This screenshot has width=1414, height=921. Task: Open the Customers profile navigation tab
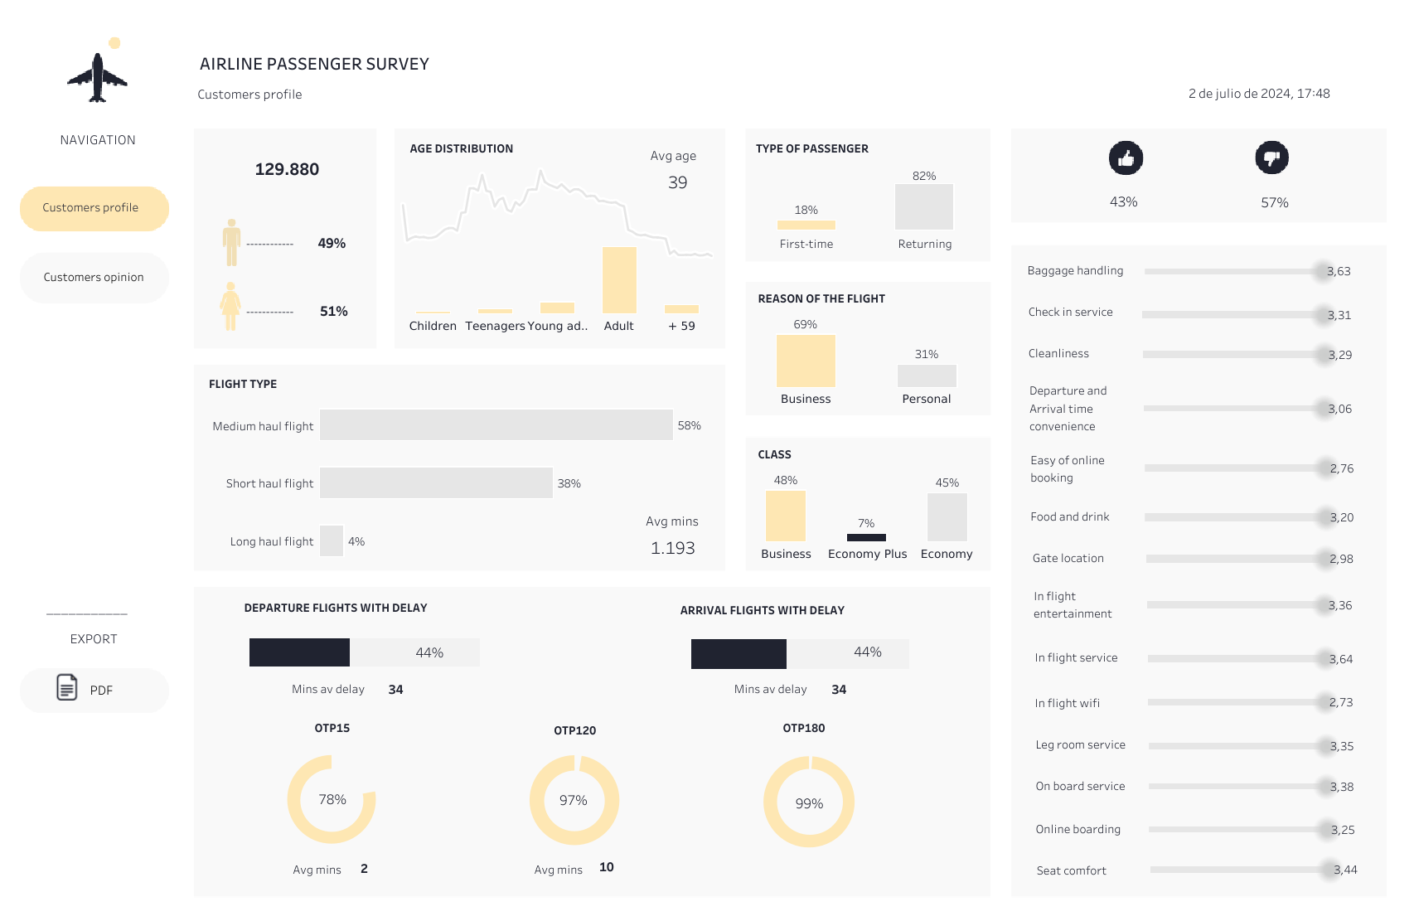tap(94, 208)
